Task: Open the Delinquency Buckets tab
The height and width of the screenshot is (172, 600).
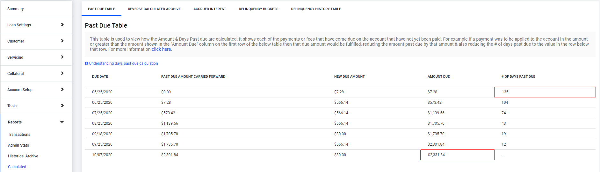Action: (x=258, y=9)
